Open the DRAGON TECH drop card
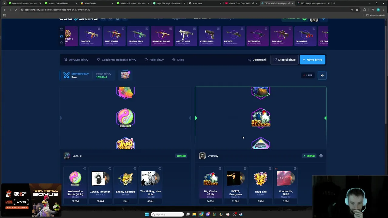The height and width of the screenshot is (218, 388). click(138, 36)
